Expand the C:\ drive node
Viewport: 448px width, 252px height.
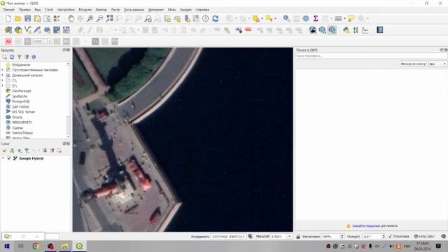(3, 80)
